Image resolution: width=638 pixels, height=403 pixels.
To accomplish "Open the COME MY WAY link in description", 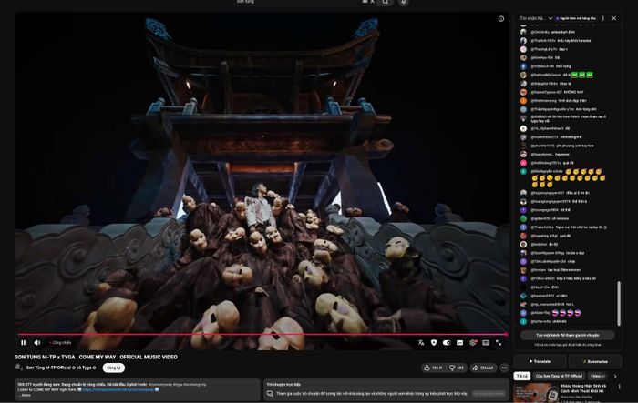I will (x=118, y=389).
